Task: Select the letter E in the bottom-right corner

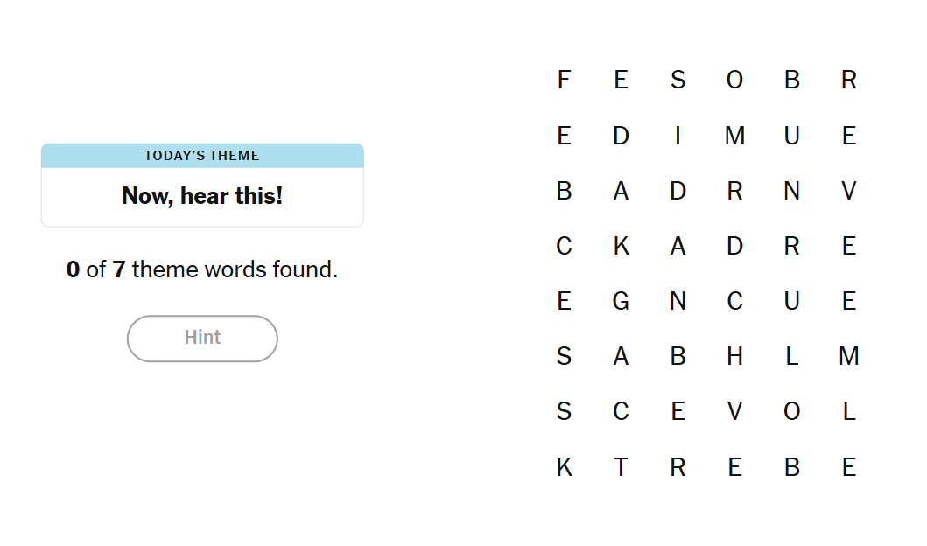Action: tap(848, 467)
